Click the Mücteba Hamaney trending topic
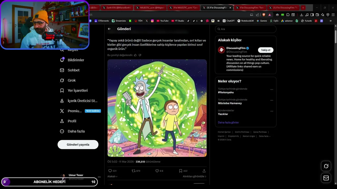Screen dimensions: 337x189 [x=230, y=103]
